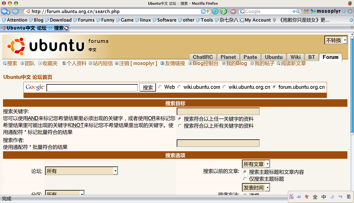The height and width of the screenshot is (203, 354).
Task: Click the 搜索作者 input field
Action: [218, 143]
